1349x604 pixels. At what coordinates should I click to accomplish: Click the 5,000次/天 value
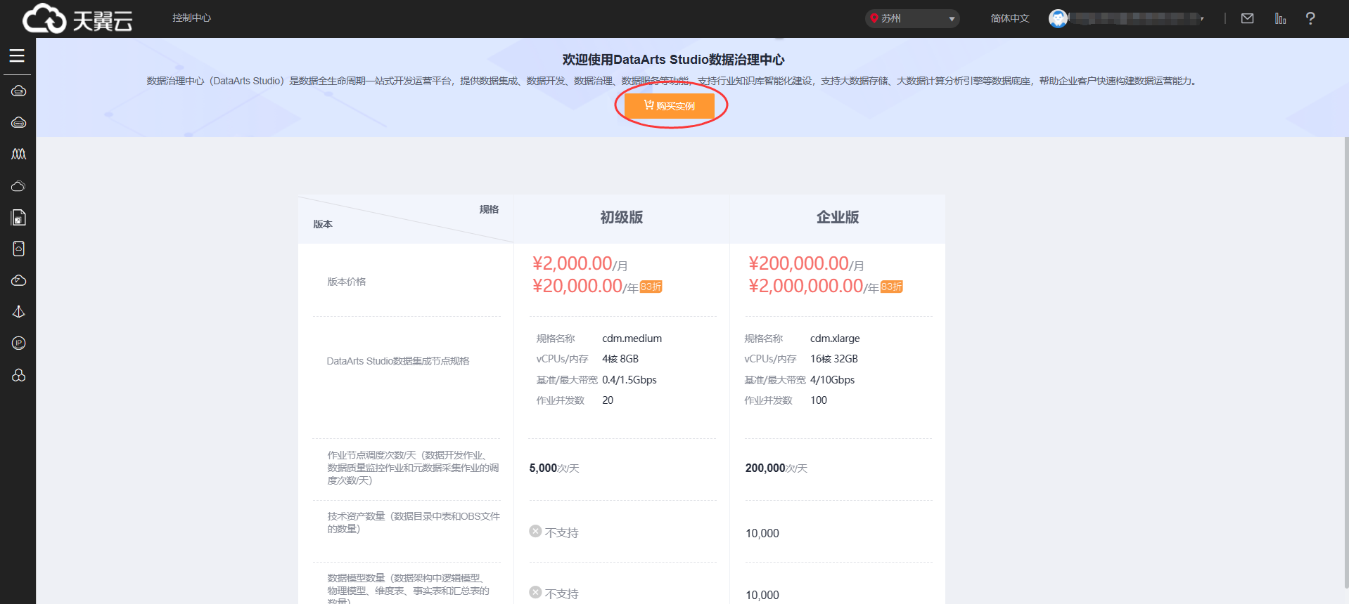554,468
